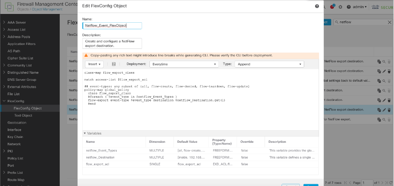This screenshot has height=186, width=394.
Task: Click the Default Value column header
Action: [187, 142]
